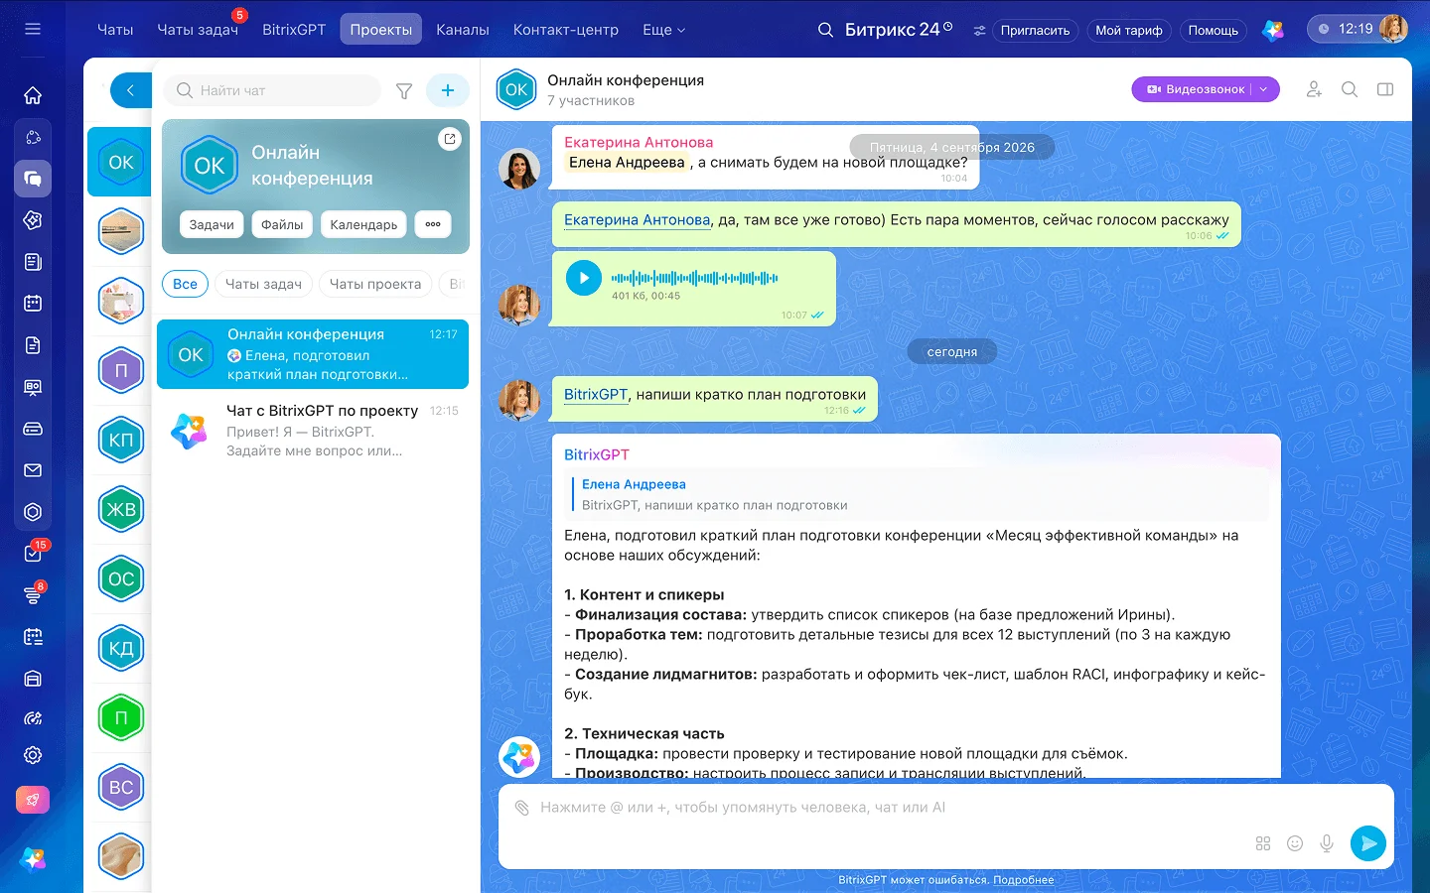Record audio with the microphone icon
This screenshot has width=1430, height=893.
click(x=1327, y=843)
